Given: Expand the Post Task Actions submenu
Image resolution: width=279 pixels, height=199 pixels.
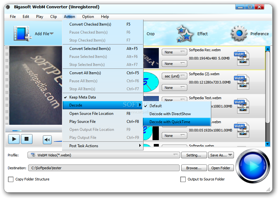Looking at the screenshot, I should pyautogui.click(x=103, y=146).
